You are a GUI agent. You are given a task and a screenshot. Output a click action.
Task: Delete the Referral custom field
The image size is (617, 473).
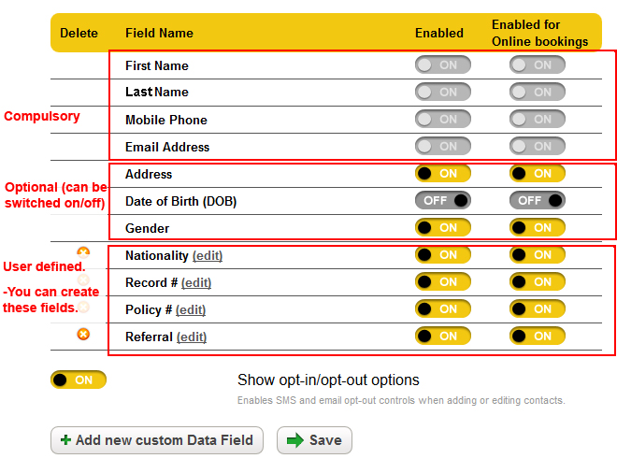click(x=83, y=334)
